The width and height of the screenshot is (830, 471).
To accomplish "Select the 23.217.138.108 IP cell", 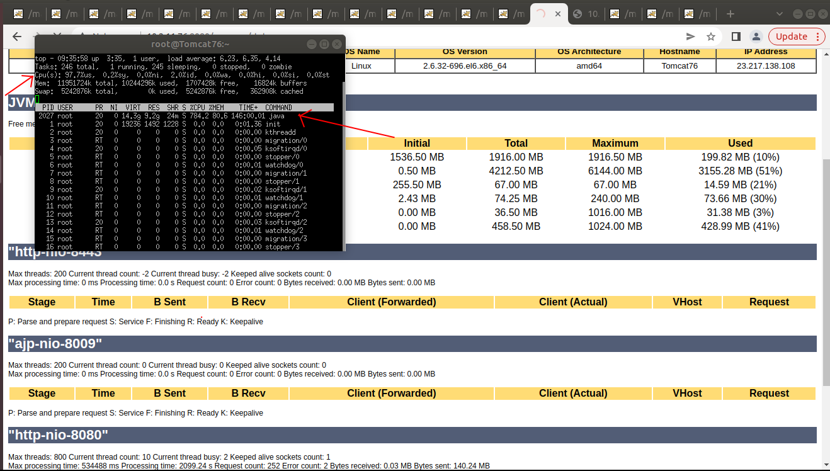I will pos(766,65).
